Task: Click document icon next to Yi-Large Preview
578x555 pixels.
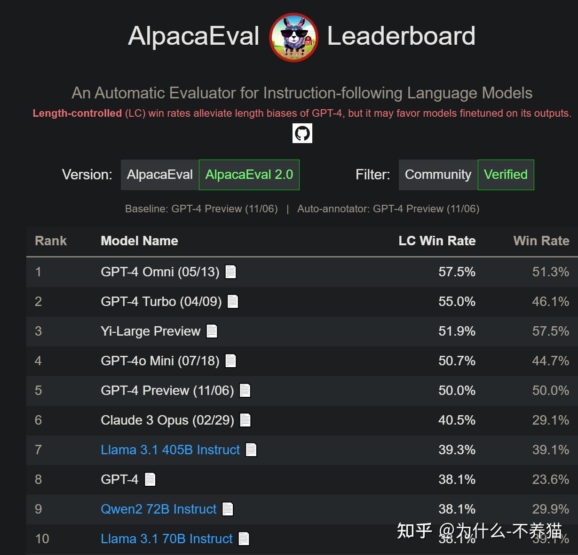Action: [212, 331]
